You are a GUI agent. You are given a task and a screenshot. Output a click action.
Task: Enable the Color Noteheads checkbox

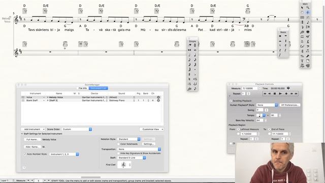pos(118,144)
